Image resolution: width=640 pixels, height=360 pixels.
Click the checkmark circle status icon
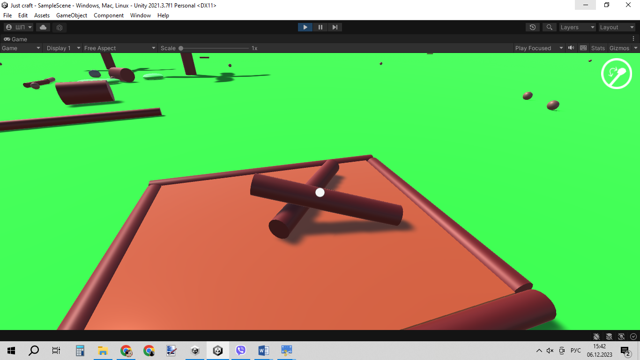[x=633, y=336]
